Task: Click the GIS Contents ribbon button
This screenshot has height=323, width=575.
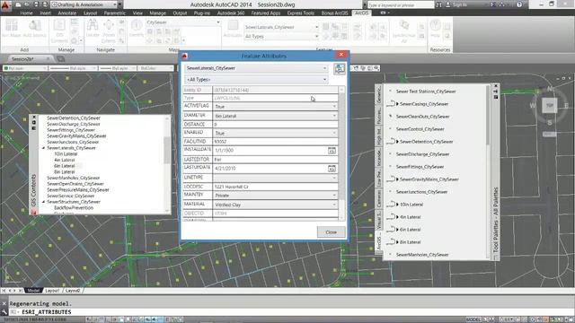Action: [59, 31]
